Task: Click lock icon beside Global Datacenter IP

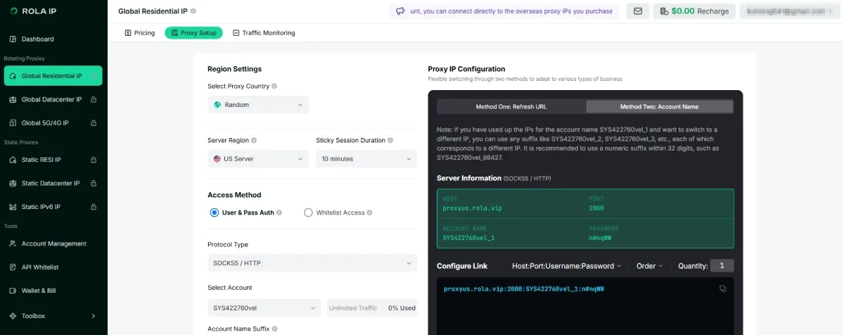Action: (x=94, y=100)
